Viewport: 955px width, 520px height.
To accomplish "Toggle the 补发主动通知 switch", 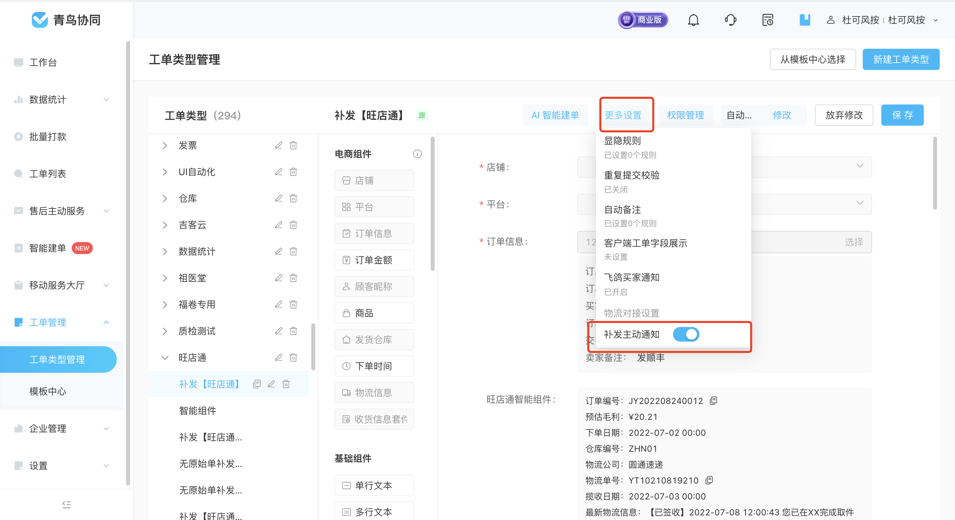I will (686, 334).
